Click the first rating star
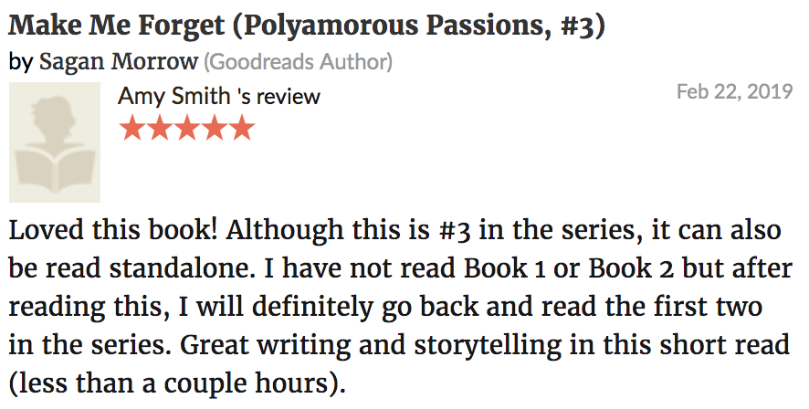This screenshot has height=409, width=809. (132, 128)
